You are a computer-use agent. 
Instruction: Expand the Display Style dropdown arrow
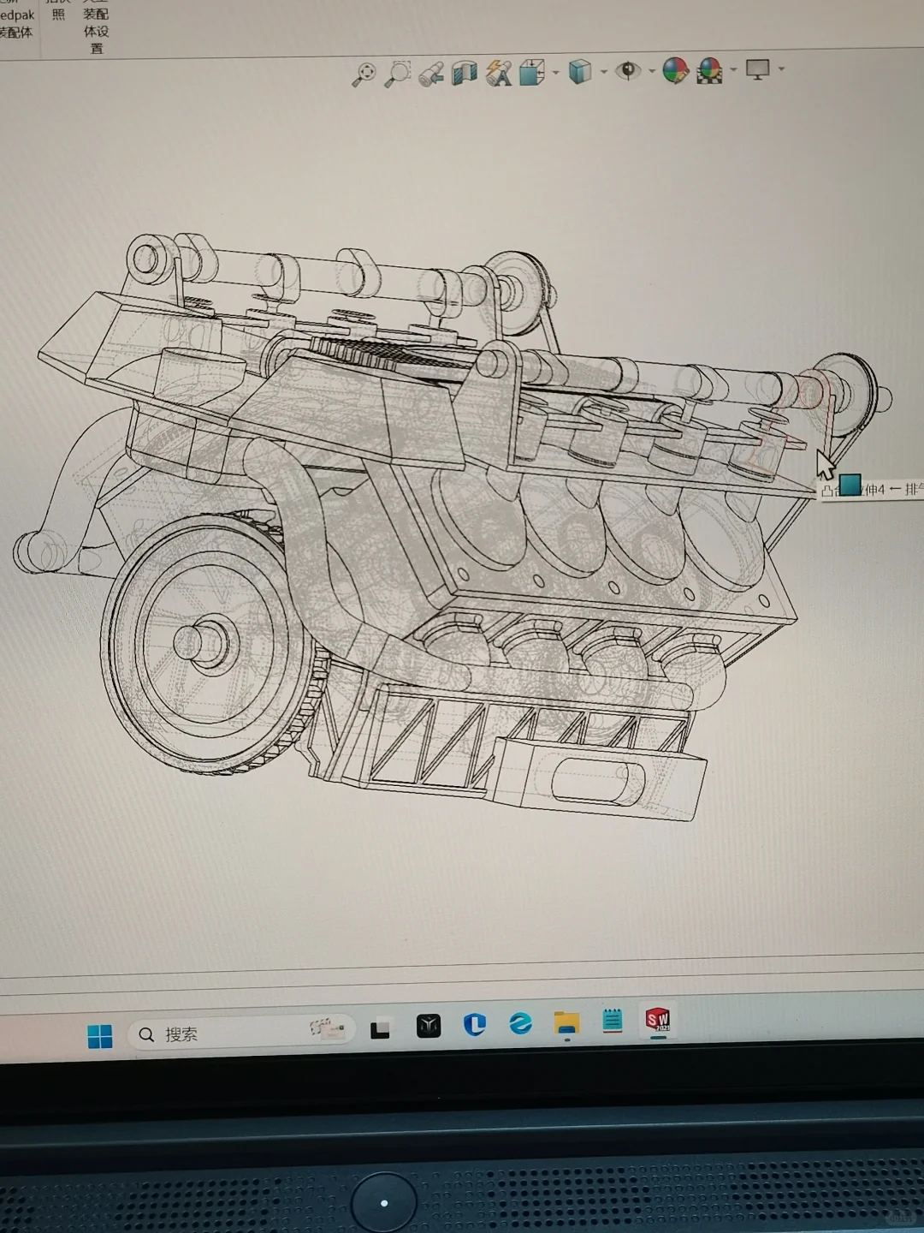coord(603,72)
